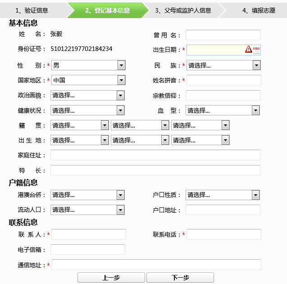Switch to 验证信息 step tab
Viewport: 287px width, 284px height.
click(x=32, y=10)
